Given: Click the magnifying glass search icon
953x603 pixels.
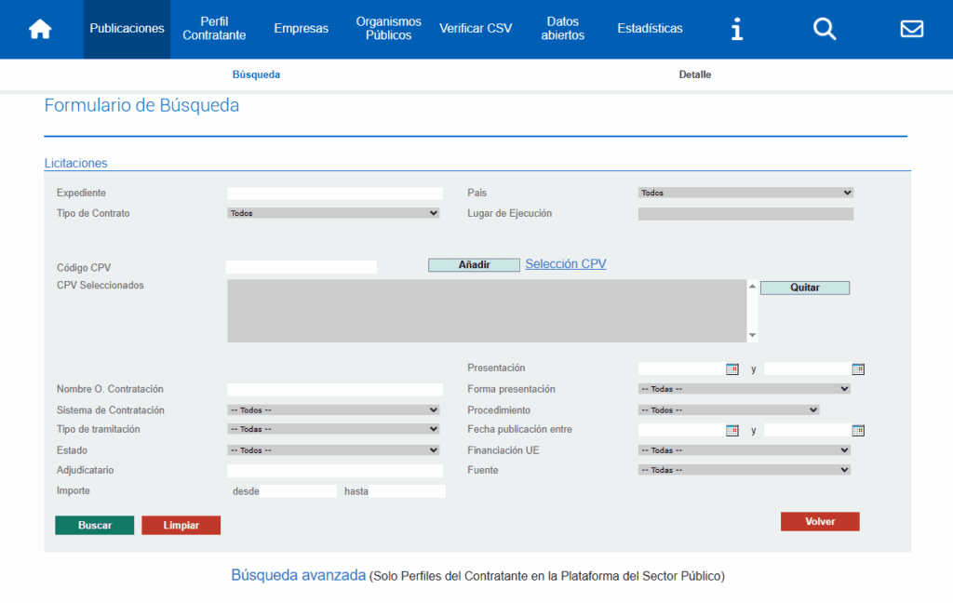Looking at the screenshot, I should (825, 29).
